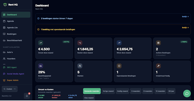Image resolution: width=194 pixels, height=101 pixels.
Task: Launch the SEO Agent
Action: [16, 67]
